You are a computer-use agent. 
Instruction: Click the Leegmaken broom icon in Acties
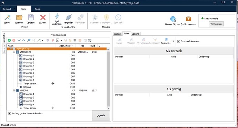coord(155,39)
